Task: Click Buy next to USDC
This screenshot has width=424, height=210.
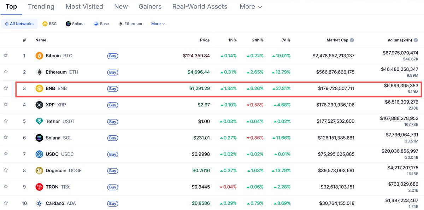Action: [113, 154]
